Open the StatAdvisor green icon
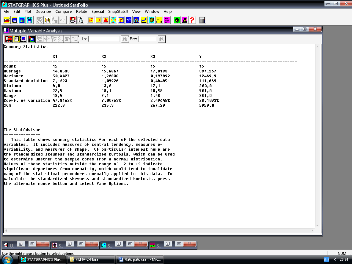Viewport: 352px width, 264px height. point(177,20)
